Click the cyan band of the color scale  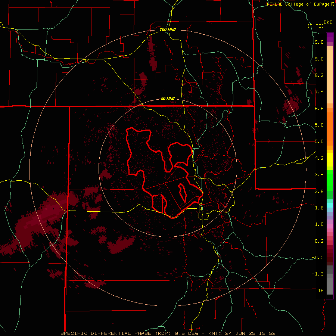point(330,205)
